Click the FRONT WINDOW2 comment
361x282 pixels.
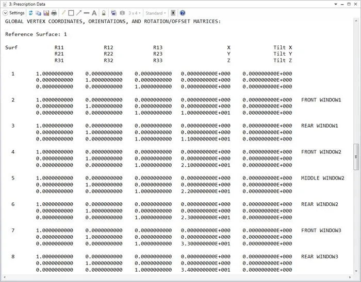[321, 152]
